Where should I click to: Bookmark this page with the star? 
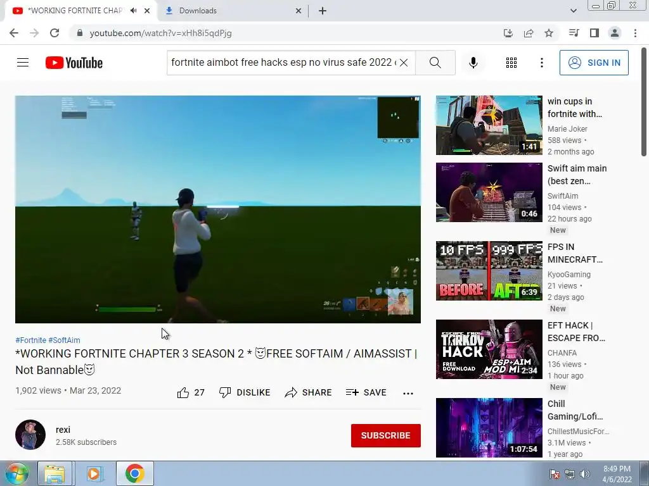tap(549, 33)
